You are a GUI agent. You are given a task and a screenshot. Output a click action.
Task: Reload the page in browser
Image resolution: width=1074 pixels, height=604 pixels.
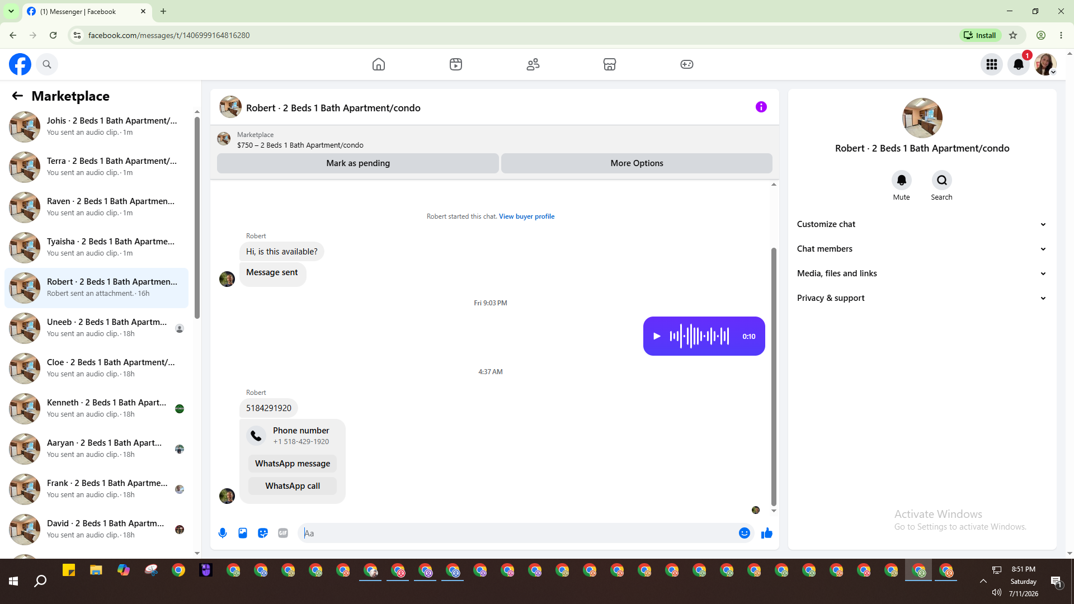tap(53, 35)
